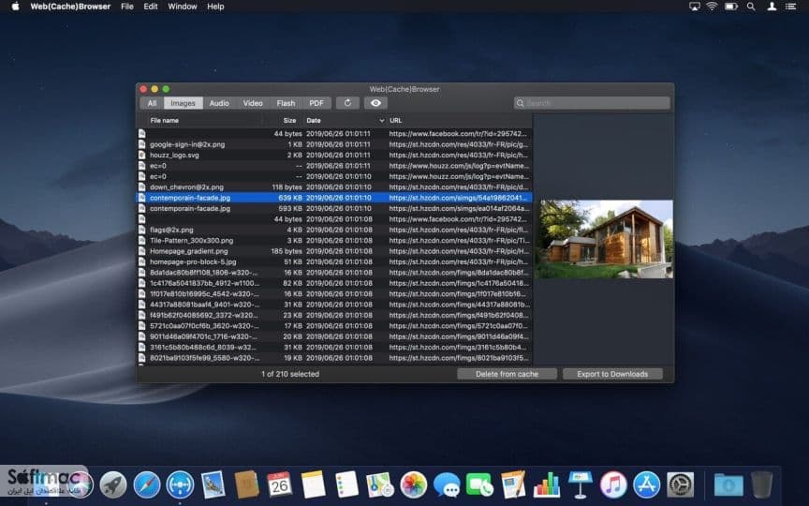Open Maps app in the dock
This screenshot has height=506, width=809.
tap(380, 484)
